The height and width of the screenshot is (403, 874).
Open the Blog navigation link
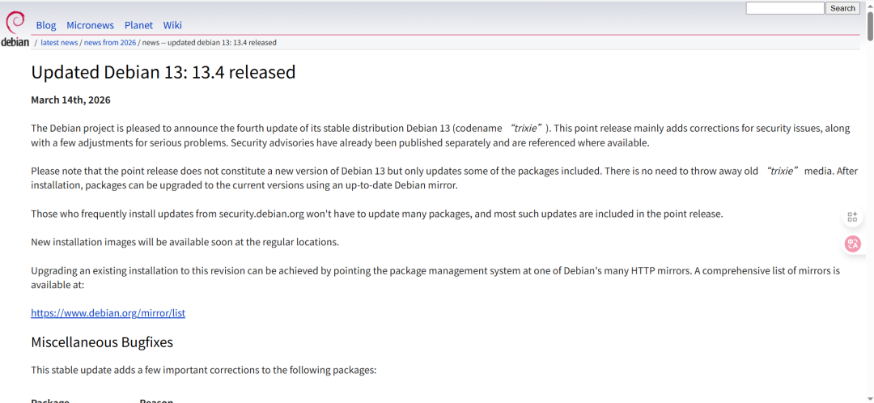click(46, 25)
